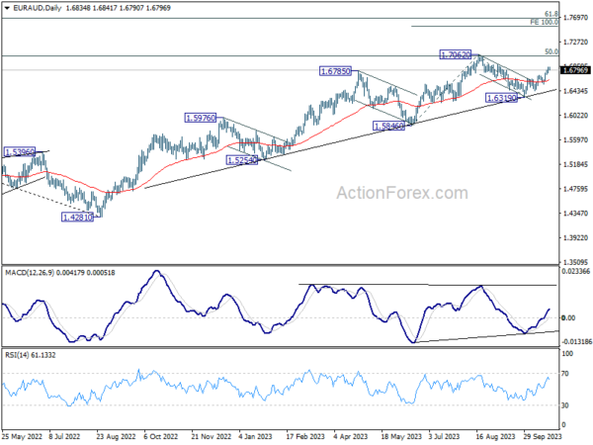This screenshot has height=445, width=593.
Task: Click the RSI(14) 61.1332 indicator label
Action: coord(31,355)
